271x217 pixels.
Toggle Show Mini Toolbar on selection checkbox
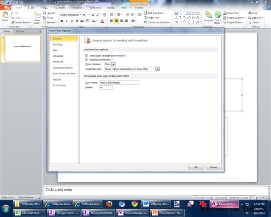coord(87,56)
